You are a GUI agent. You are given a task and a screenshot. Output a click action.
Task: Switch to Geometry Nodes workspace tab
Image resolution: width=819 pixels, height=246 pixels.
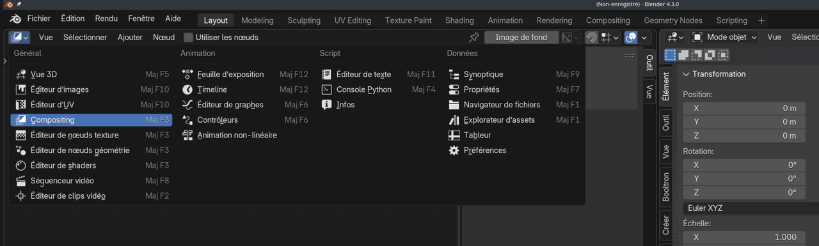(x=672, y=20)
